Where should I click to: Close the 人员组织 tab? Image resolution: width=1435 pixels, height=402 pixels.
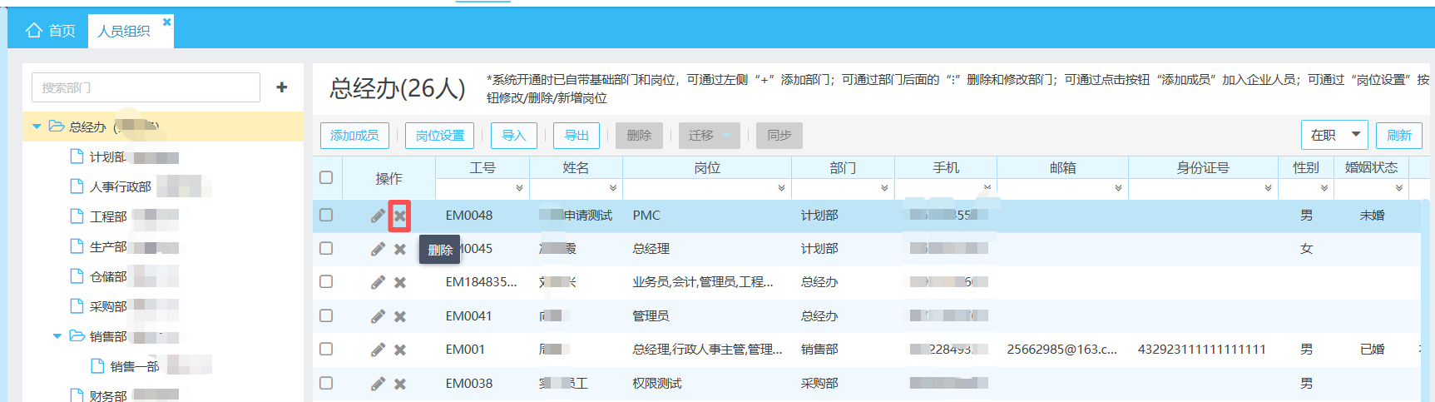(166, 22)
